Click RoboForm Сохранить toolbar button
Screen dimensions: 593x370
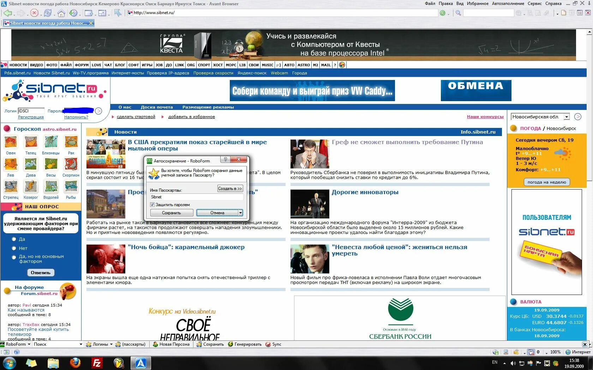[x=210, y=344]
